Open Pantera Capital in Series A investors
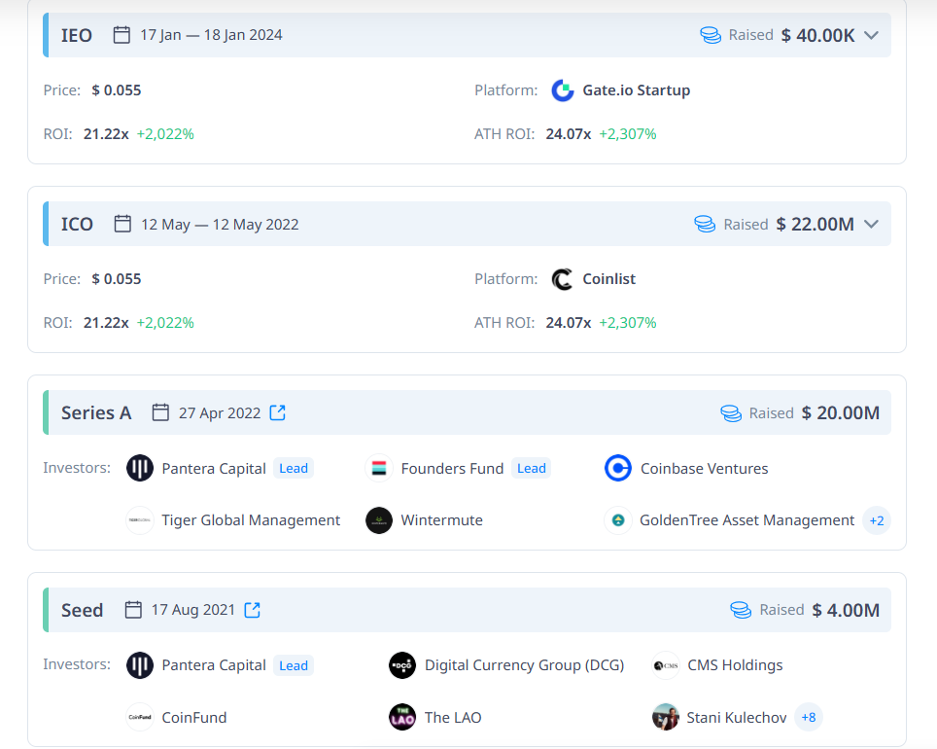Screen dimensions: 937x749 [214, 469]
